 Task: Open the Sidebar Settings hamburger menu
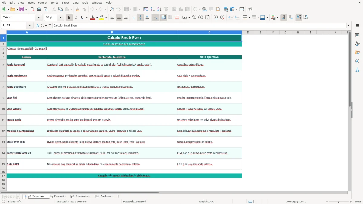357,26
